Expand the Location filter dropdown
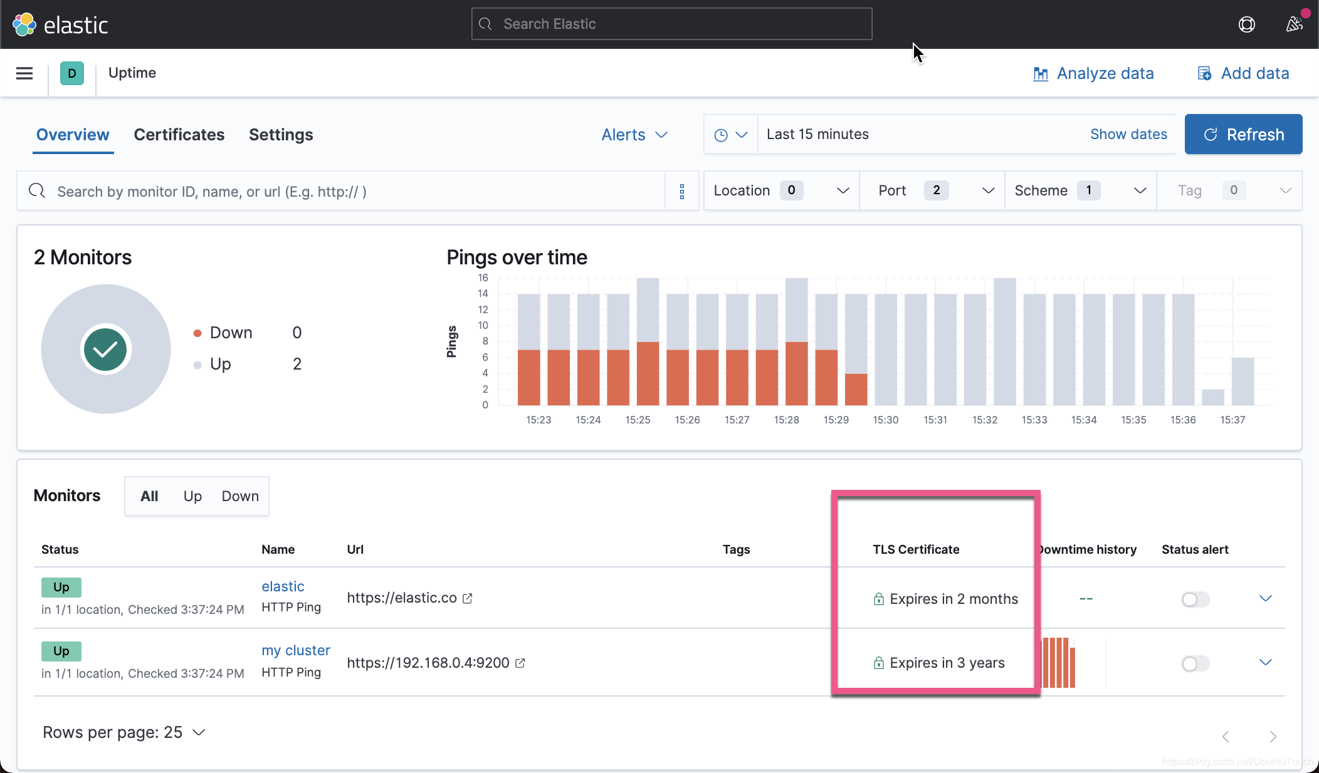 coord(781,190)
